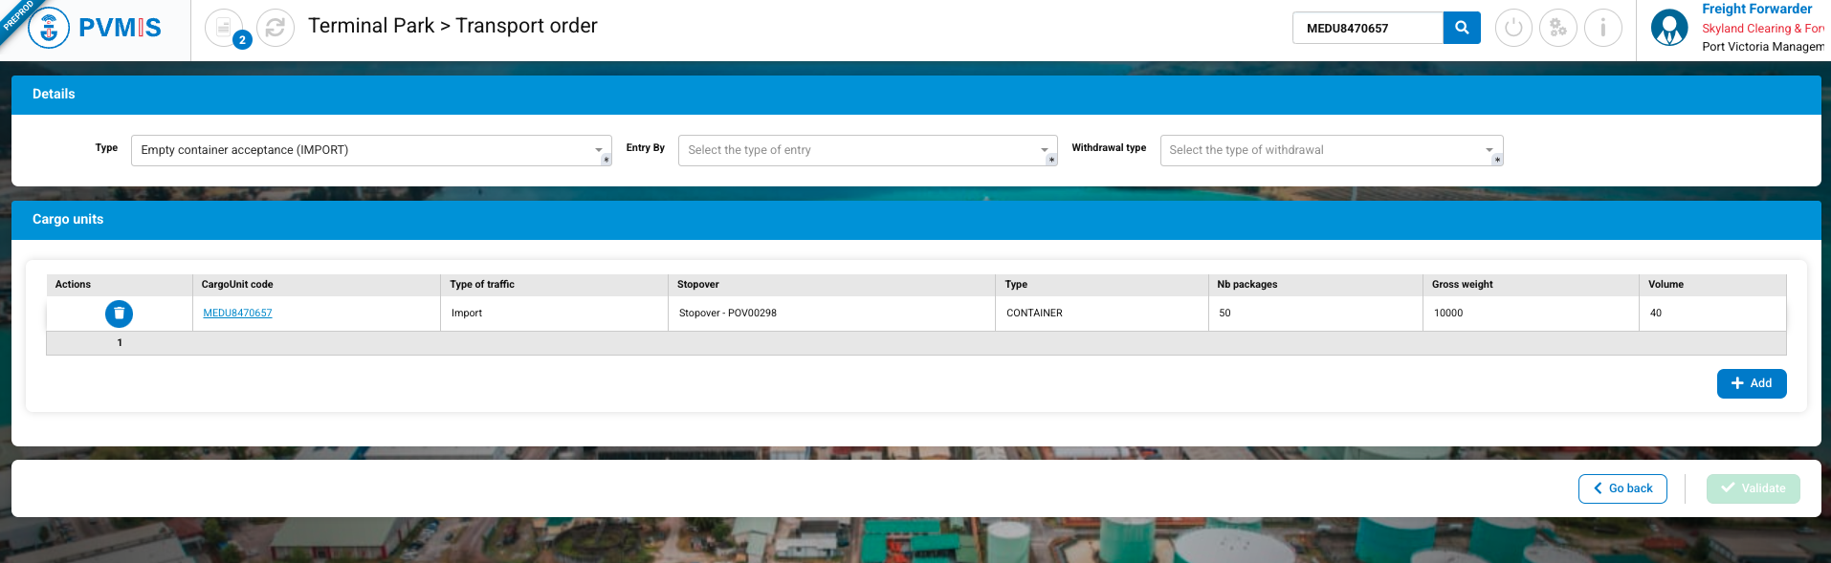Select page 1 in table pagination
Image resolution: width=1831 pixels, height=563 pixels.
[x=120, y=343]
